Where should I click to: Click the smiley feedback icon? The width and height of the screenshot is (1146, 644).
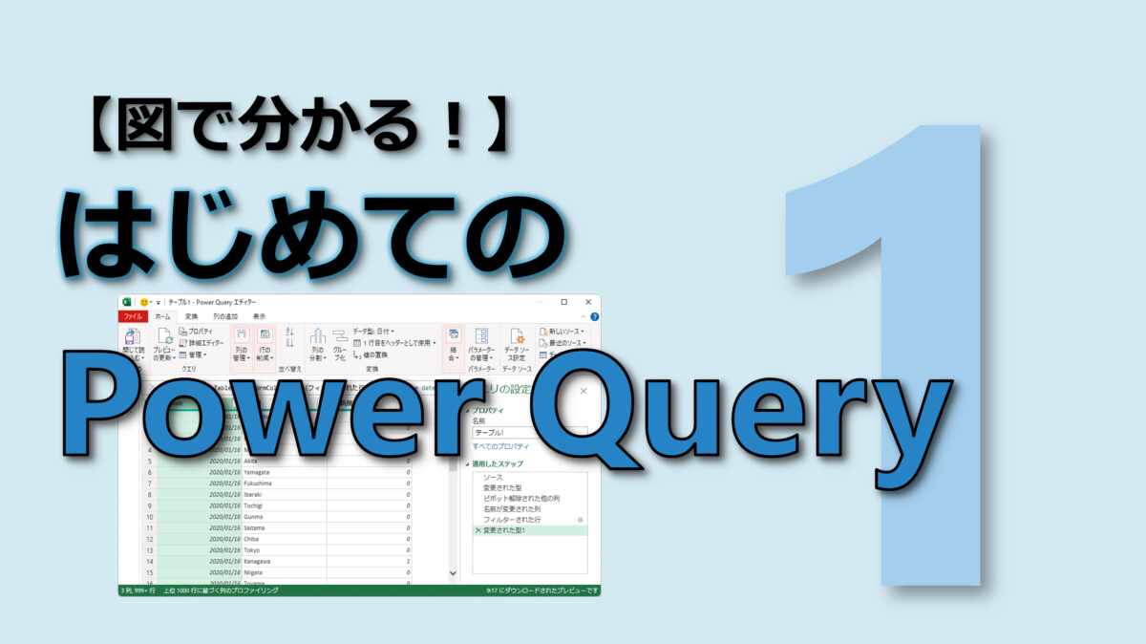[144, 302]
